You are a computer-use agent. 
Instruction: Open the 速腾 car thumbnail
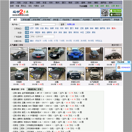[38, 74]
